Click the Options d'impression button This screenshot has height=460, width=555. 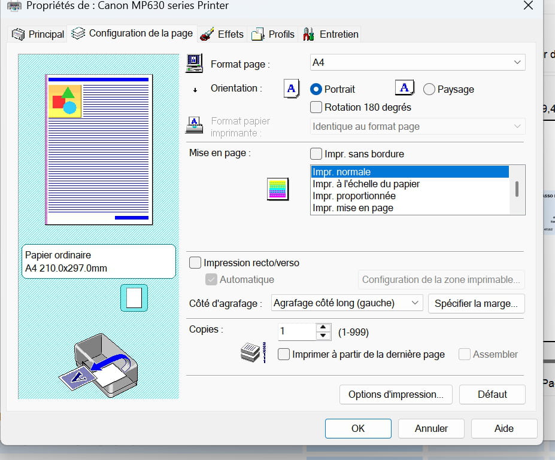[396, 394]
